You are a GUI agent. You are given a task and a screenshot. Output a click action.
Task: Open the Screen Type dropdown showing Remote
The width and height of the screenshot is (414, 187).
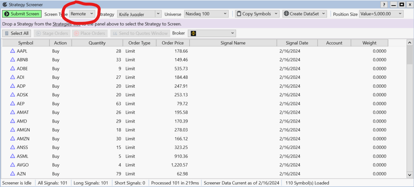[x=82, y=14]
